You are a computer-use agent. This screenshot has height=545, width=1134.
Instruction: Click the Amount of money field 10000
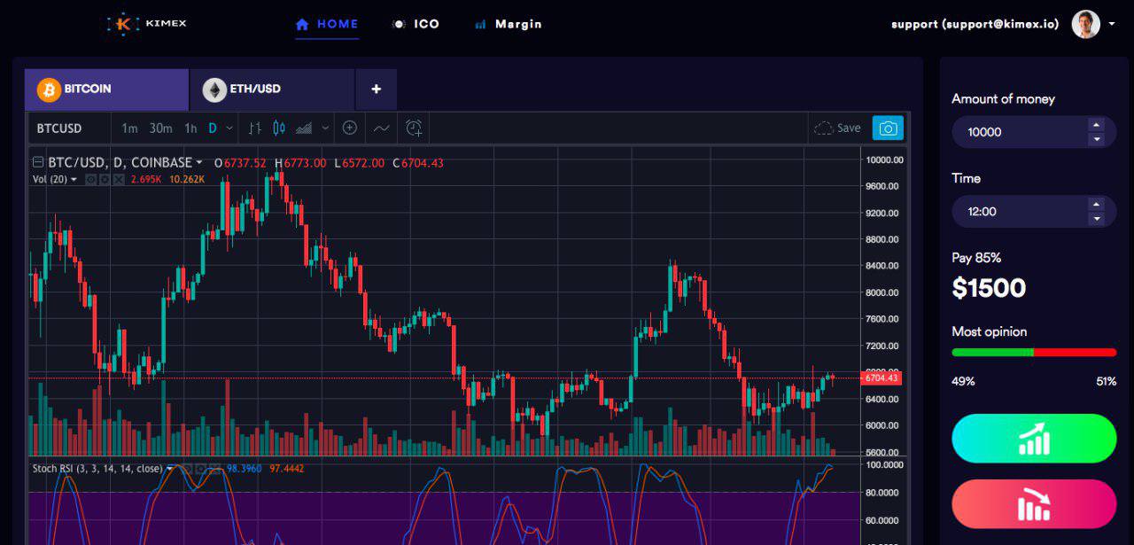(1034, 132)
